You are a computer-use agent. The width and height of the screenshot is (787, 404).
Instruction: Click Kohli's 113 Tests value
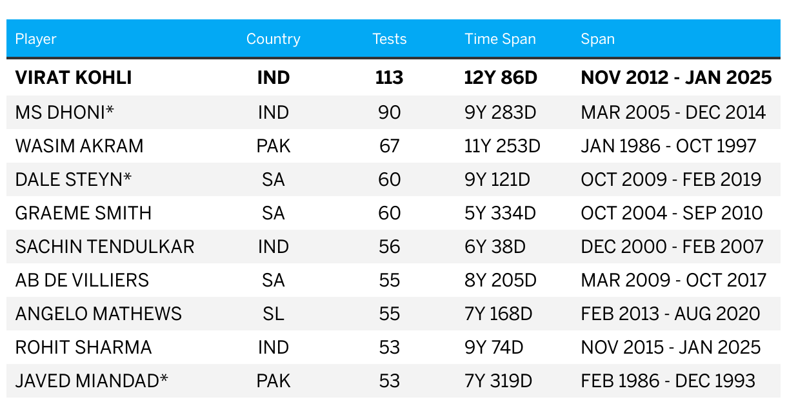point(390,78)
